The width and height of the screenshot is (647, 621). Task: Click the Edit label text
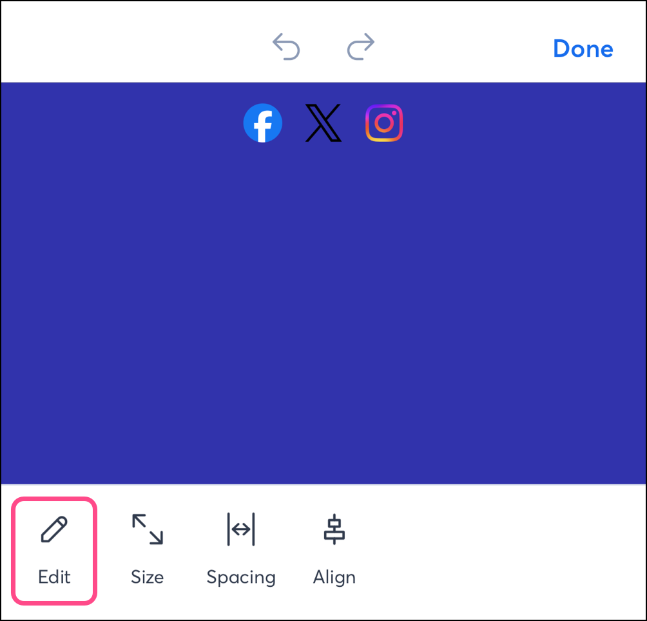(x=53, y=577)
